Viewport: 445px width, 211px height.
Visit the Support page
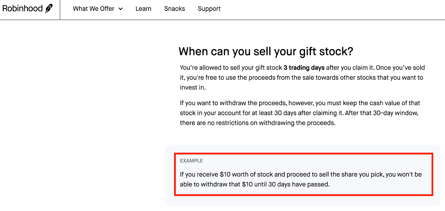point(209,9)
